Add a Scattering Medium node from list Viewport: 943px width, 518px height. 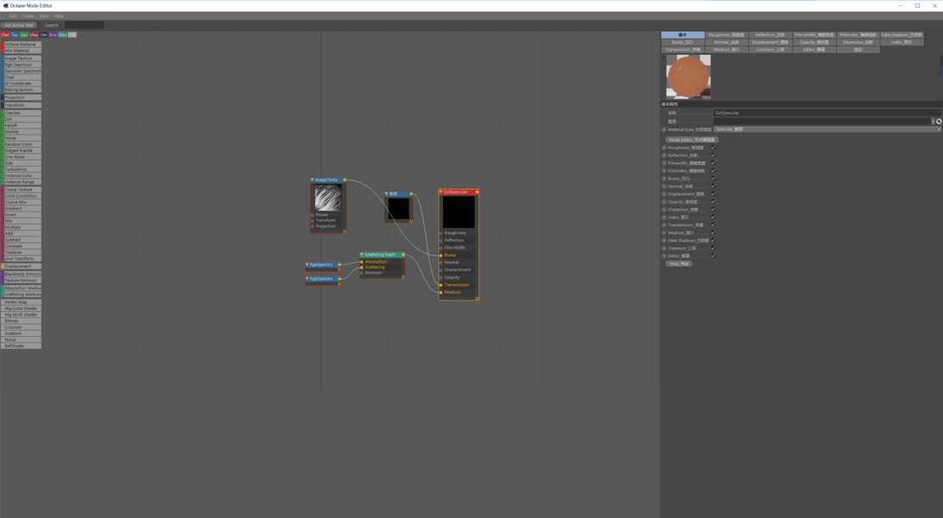point(21,294)
